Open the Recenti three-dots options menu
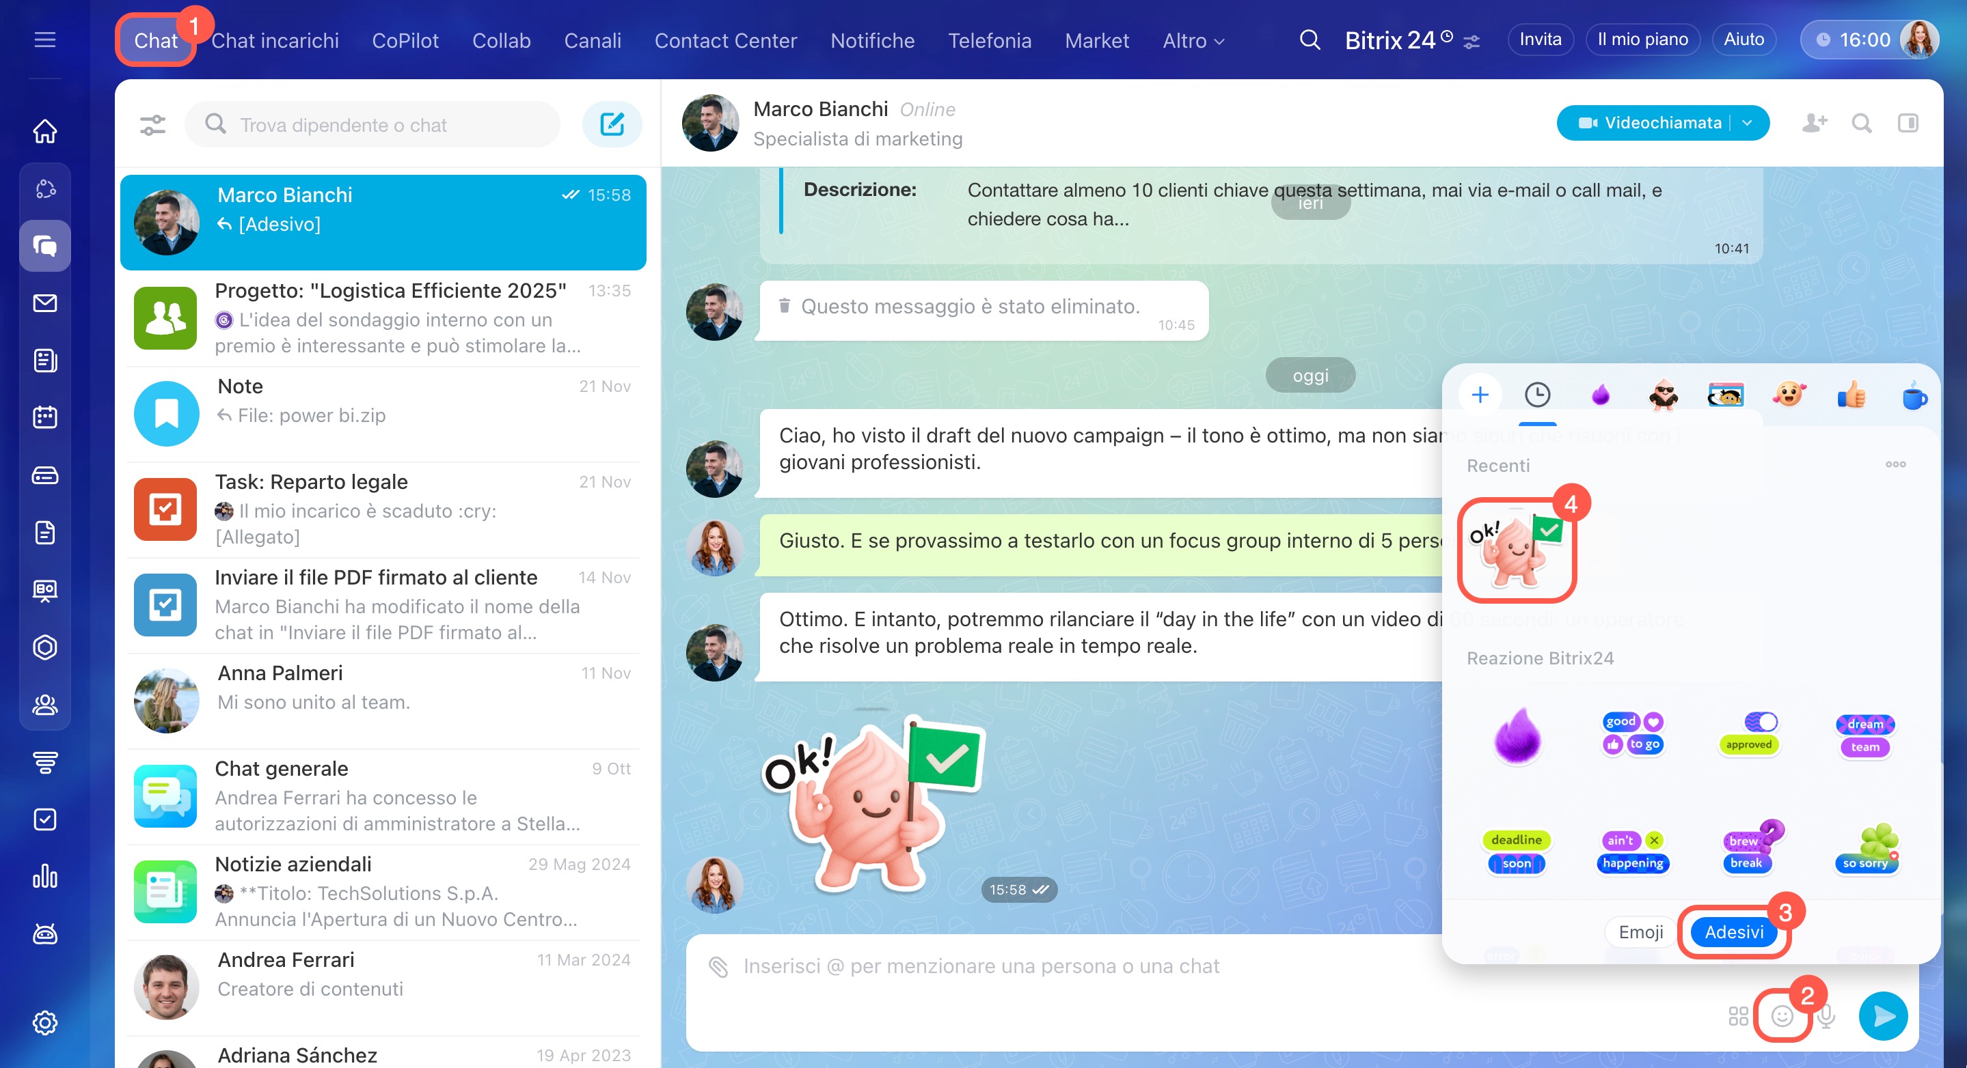 click(x=1895, y=464)
